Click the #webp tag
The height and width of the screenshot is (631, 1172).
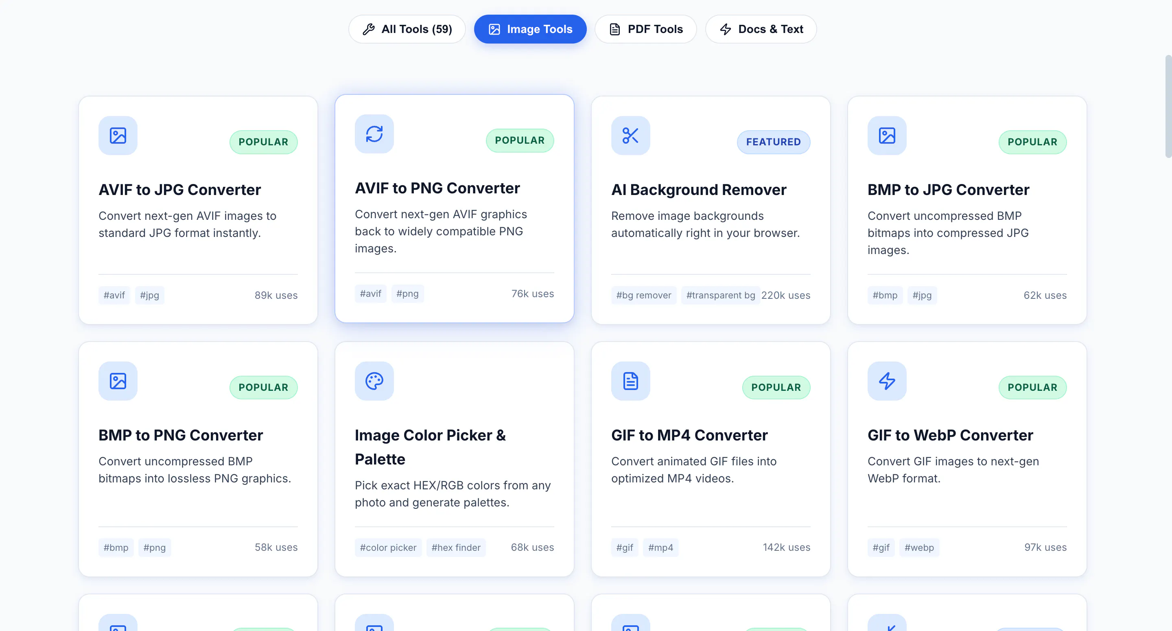(x=919, y=548)
